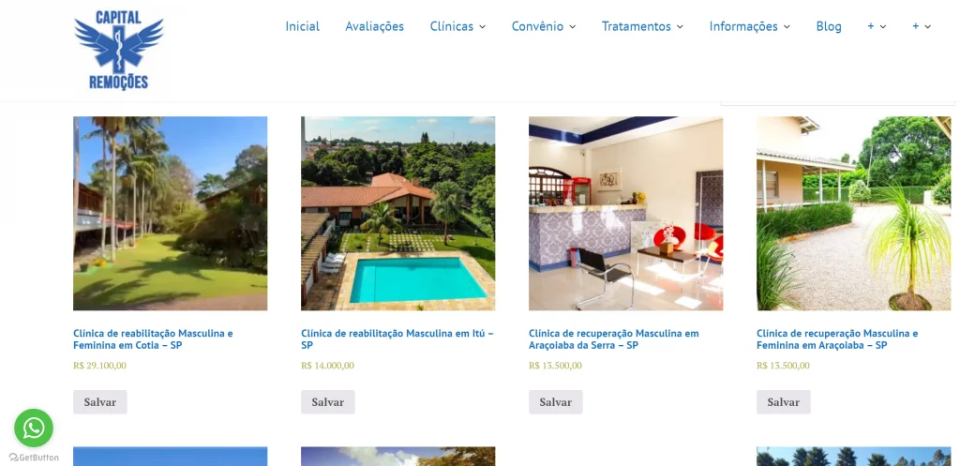Viewport: 960px width, 466px height.
Task: Expand the Clínicas dropdown menu
Action: pyautogui.click(x=457, y=26)
